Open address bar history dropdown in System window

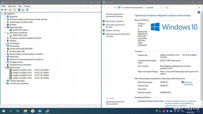(x=162, y=8)
